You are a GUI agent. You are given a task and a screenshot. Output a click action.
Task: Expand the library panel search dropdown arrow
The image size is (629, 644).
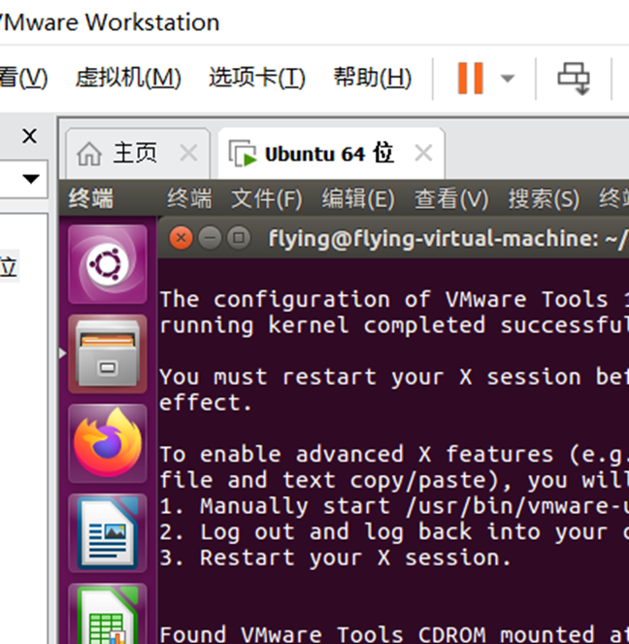coord(31,179)
